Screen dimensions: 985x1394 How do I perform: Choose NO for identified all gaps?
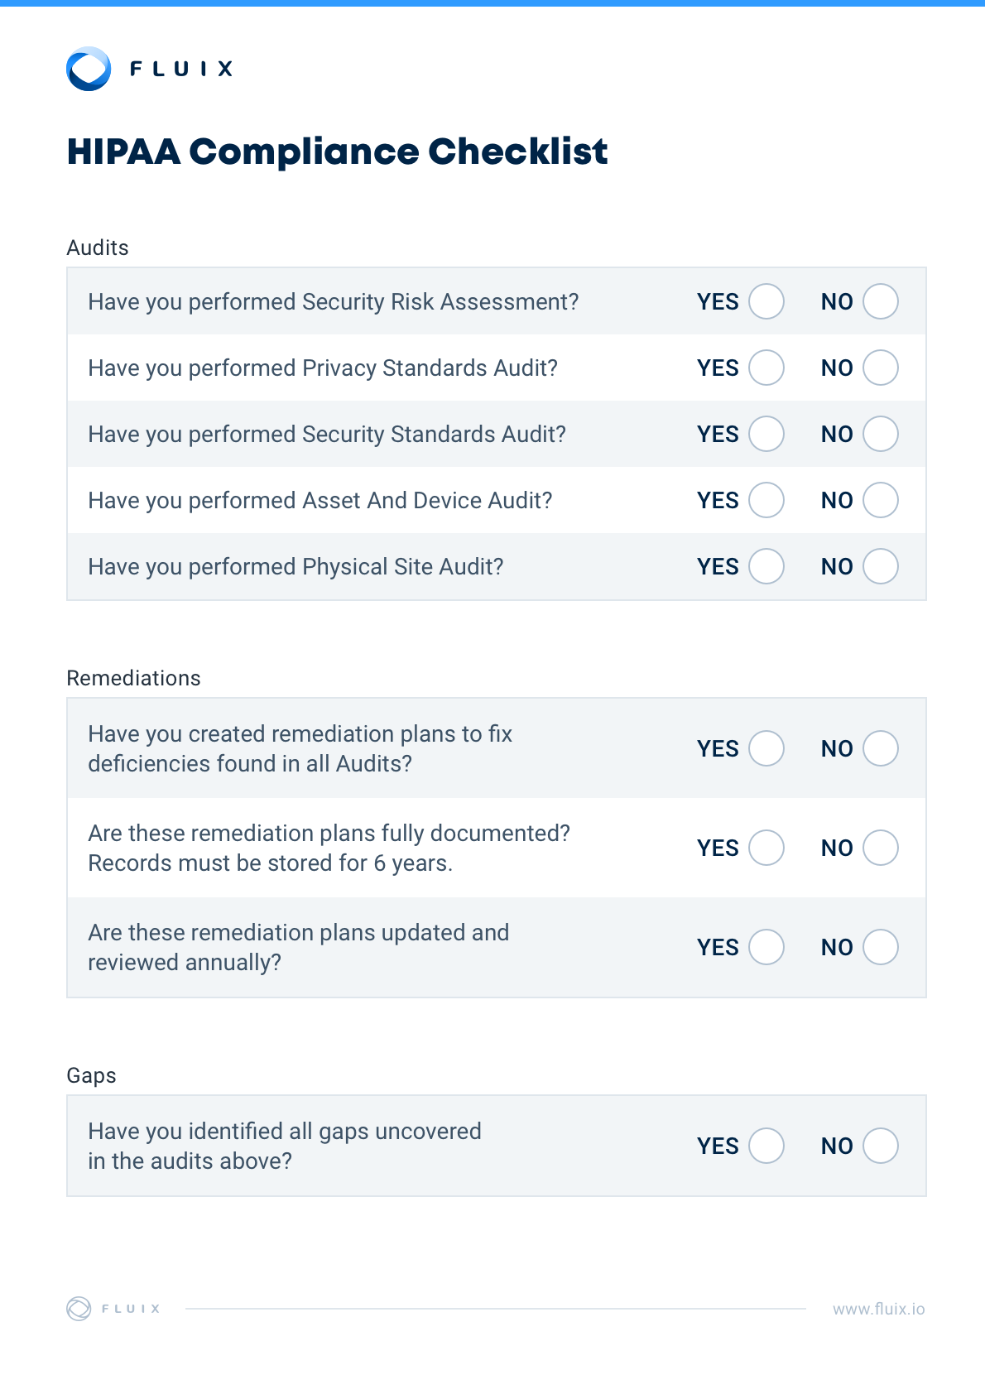click(881, 1146)
